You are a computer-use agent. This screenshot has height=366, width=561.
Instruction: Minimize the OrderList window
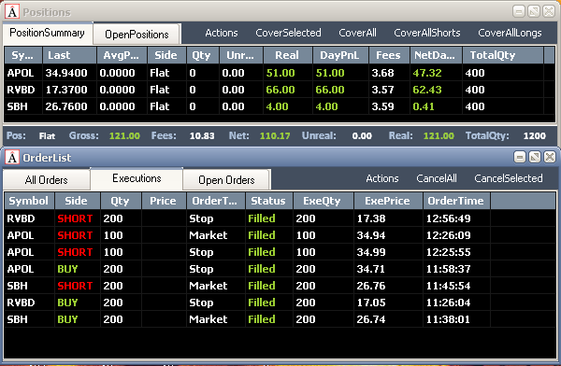click(x=520, y=157)
